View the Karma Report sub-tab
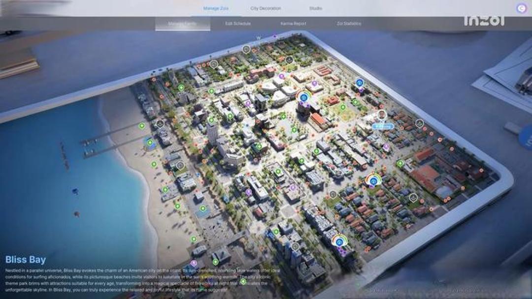532x299 pixels. 293,24
